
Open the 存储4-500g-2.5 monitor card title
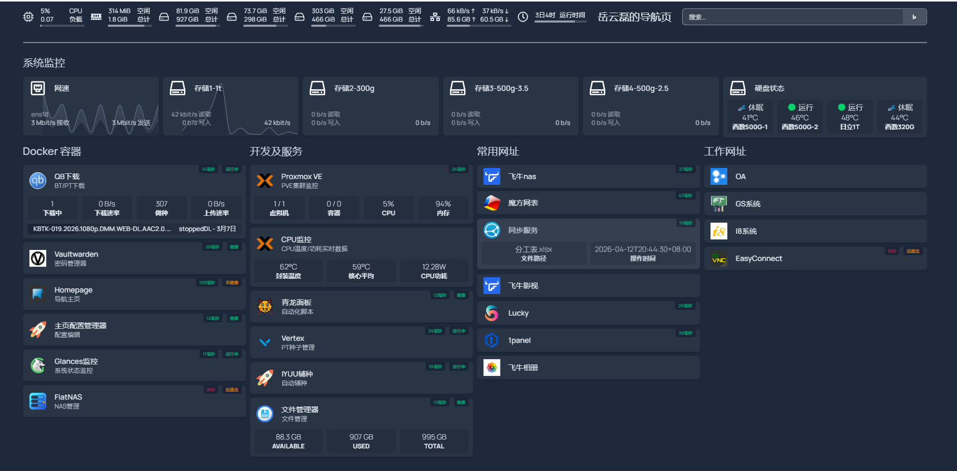click(641, 88)
